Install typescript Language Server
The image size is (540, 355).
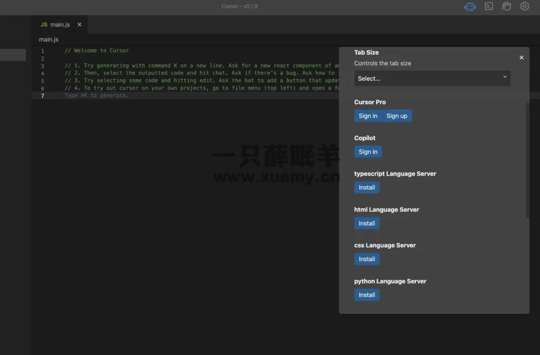(367, 187)
